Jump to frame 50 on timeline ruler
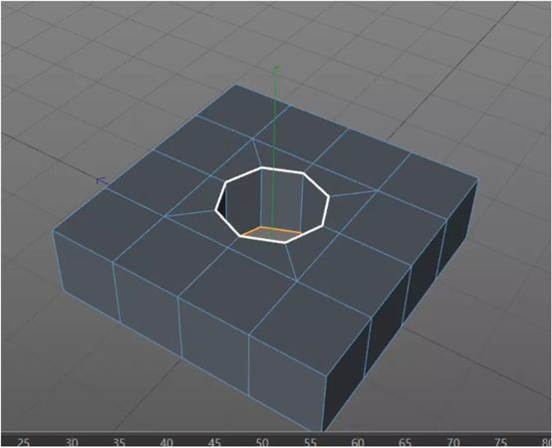Image resolution: width=552 pixels, height=448 pixels. pyautogui.click(x=262, y=442)
